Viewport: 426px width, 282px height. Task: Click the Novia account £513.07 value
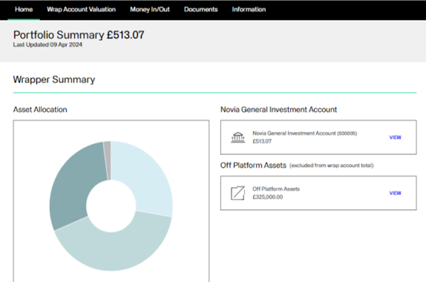(x=262, y=141)
